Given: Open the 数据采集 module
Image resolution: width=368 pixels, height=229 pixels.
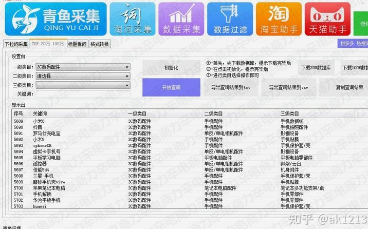Looking at the screenshot, I should pos(181,19).
